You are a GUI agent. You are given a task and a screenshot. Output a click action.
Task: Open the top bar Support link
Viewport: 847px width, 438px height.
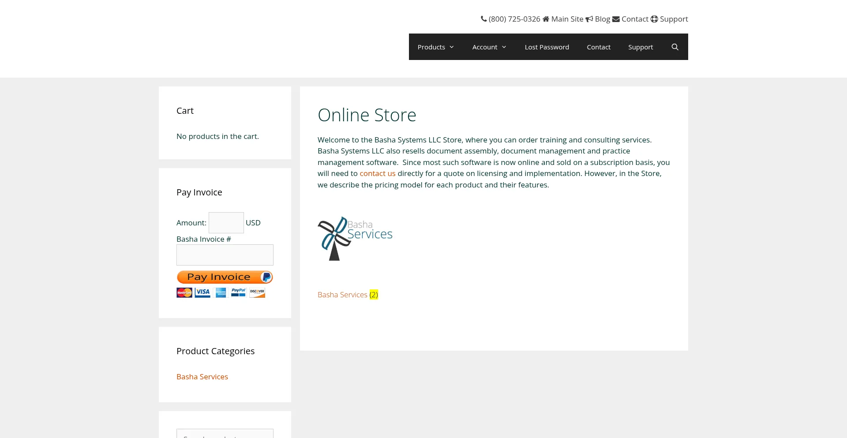[x=674, y=19]
